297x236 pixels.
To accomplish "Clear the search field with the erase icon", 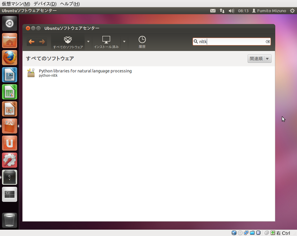I will (x=268, y=42).
